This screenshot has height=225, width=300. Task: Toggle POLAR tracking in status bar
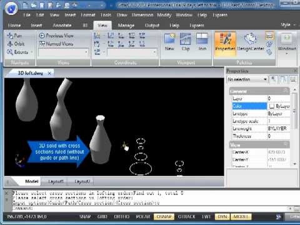[143, 217]
